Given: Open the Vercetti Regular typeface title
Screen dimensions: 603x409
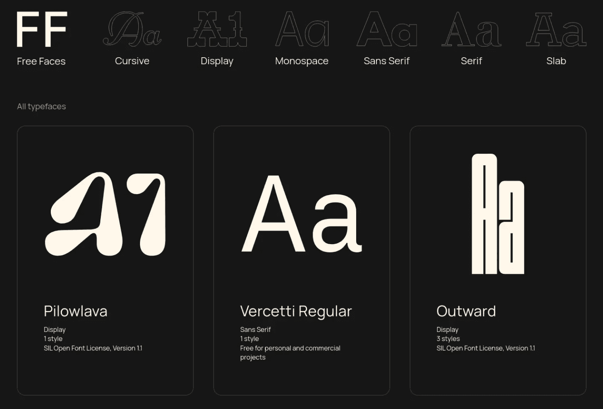Looking at the screenshot, I should tap(296, 311).
